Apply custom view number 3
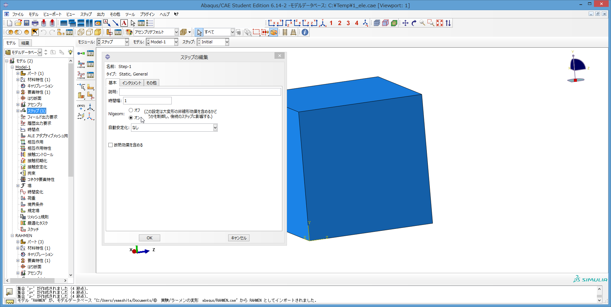Image resolution: width=611 pixels, height=307 pixels. tap(348, 23)
